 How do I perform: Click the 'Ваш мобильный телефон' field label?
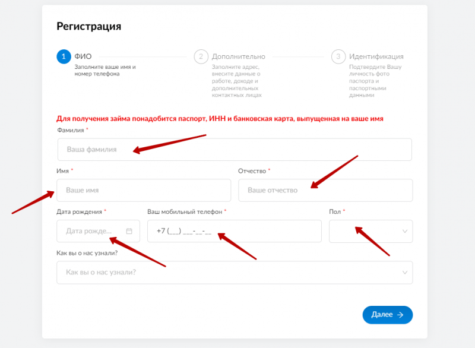[185, 212]
